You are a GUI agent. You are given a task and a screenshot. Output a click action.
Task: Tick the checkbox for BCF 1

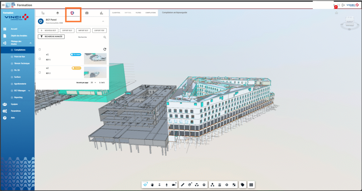[40, 59]
